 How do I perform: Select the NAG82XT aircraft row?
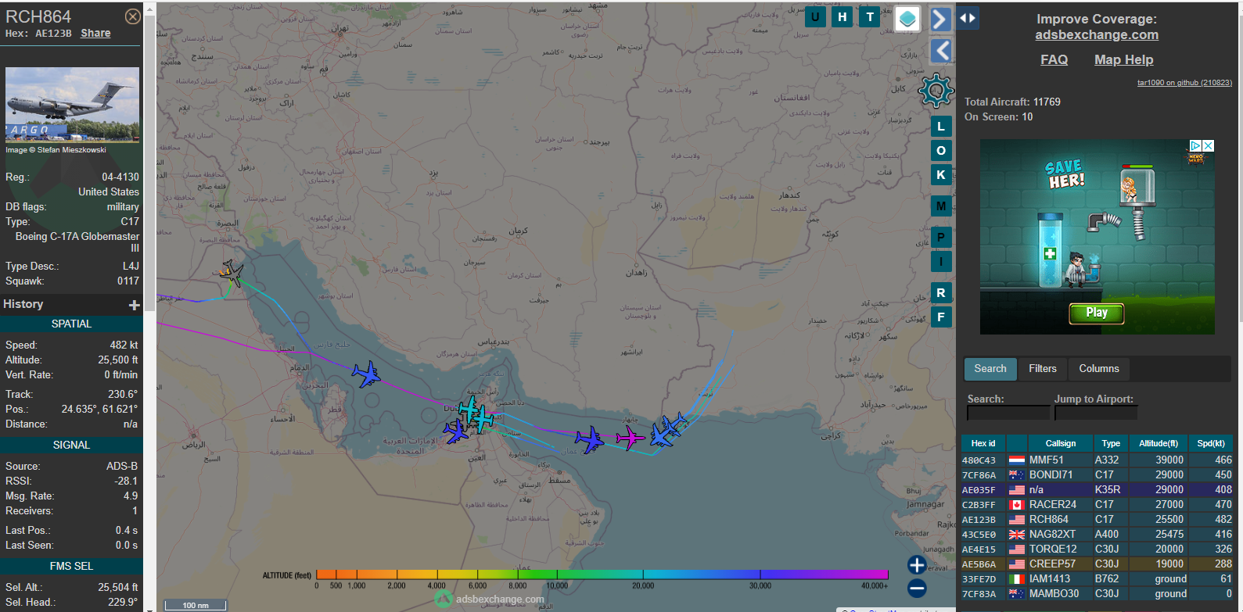1097,534
